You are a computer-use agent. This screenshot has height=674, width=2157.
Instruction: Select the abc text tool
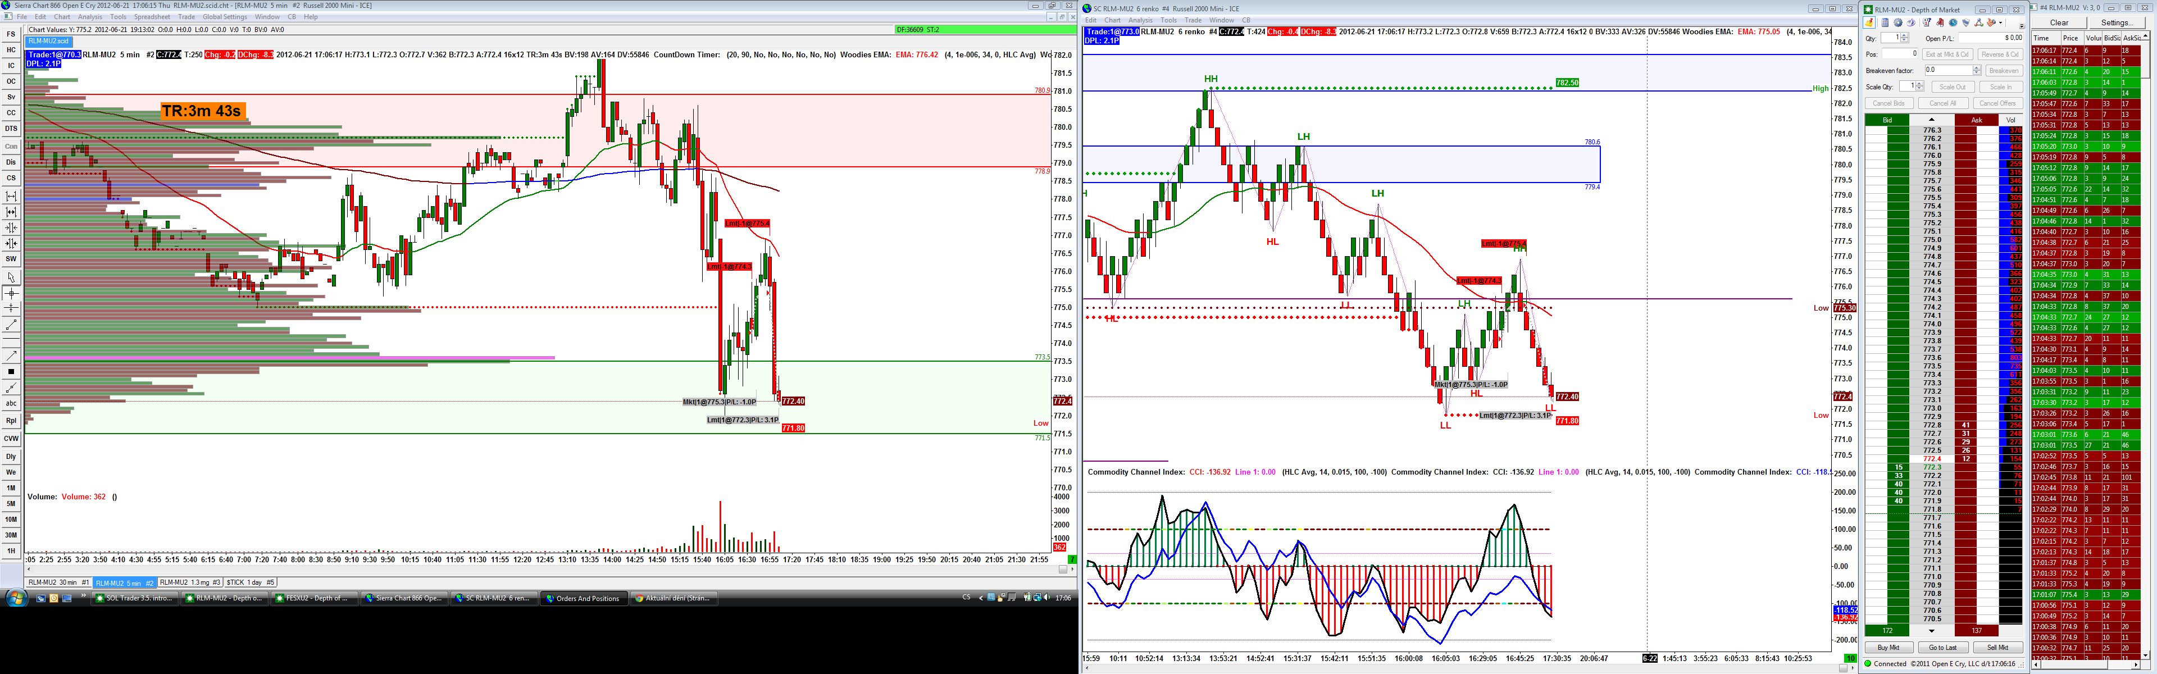[x=11, y=404]
